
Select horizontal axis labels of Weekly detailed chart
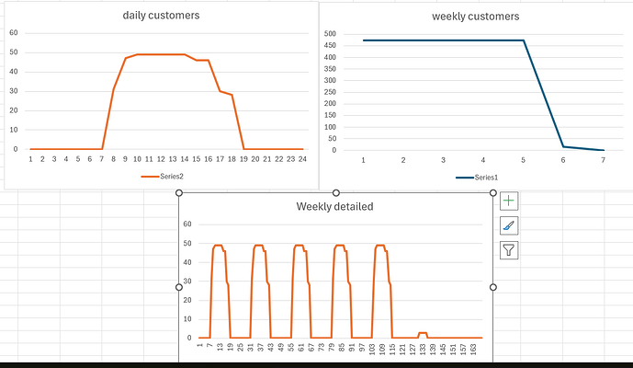click(340, 351)
